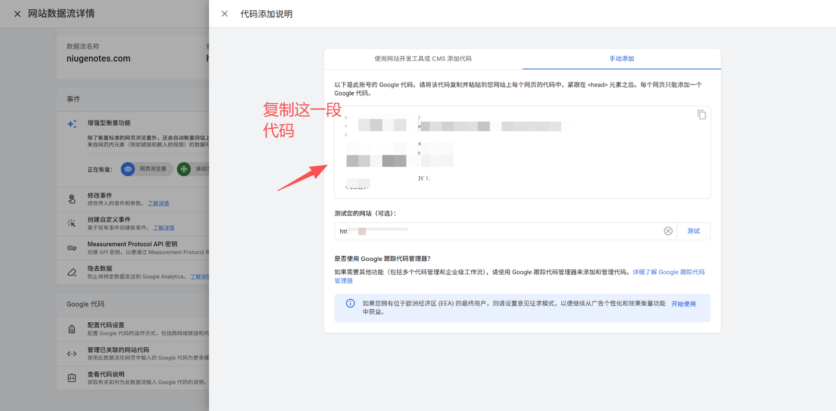Open Measurement Protocol API 密钥 row

click(133, 248)
